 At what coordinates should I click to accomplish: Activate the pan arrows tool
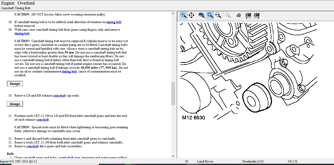pyautogui.click(x=191, y=15)
